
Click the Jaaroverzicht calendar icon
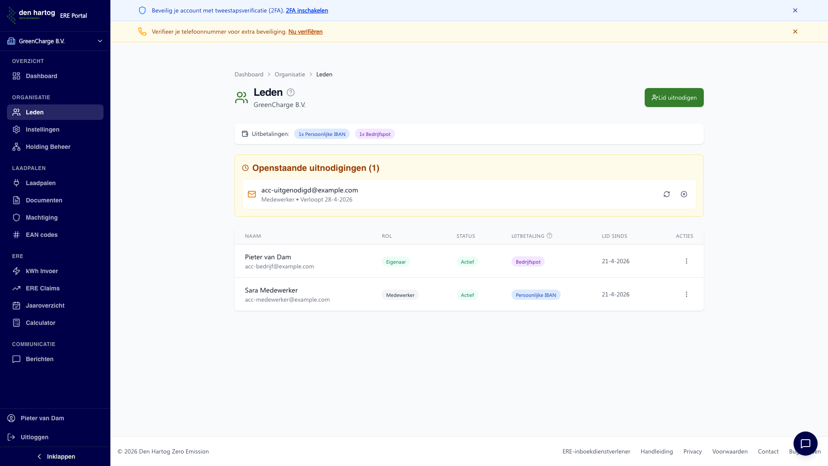click(x=16, y=305)
